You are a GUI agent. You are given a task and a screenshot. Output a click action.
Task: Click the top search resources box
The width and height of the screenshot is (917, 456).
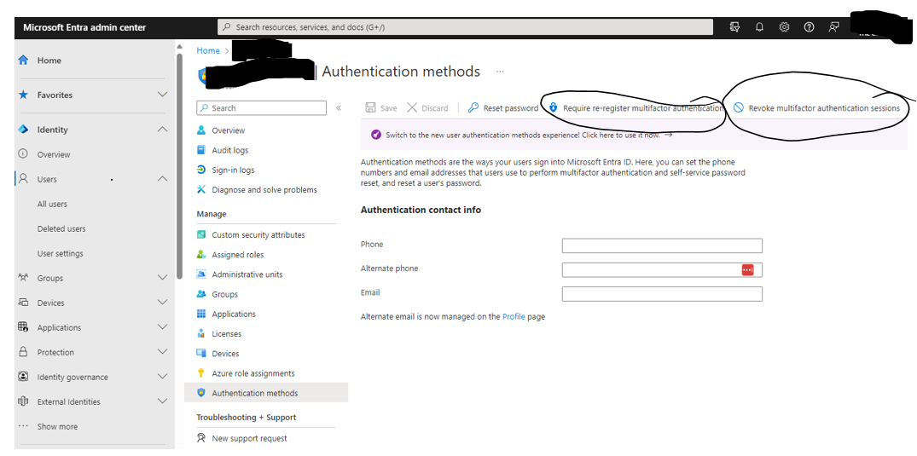[x=466, y=27]
